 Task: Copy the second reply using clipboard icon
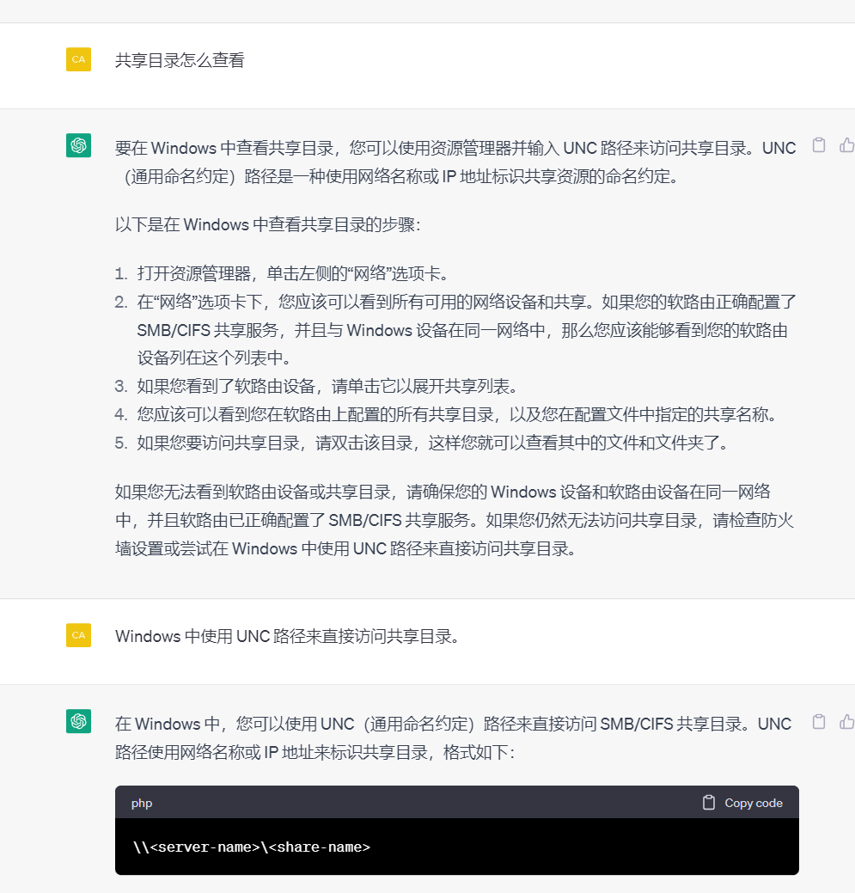coord(819,722)
